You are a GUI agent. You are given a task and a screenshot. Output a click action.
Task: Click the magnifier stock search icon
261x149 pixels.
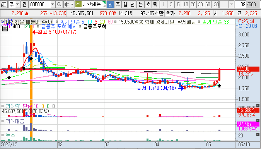(59, 4)
